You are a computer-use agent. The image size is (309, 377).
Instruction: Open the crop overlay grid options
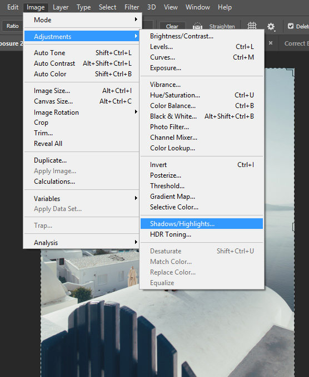click(252, 26)
